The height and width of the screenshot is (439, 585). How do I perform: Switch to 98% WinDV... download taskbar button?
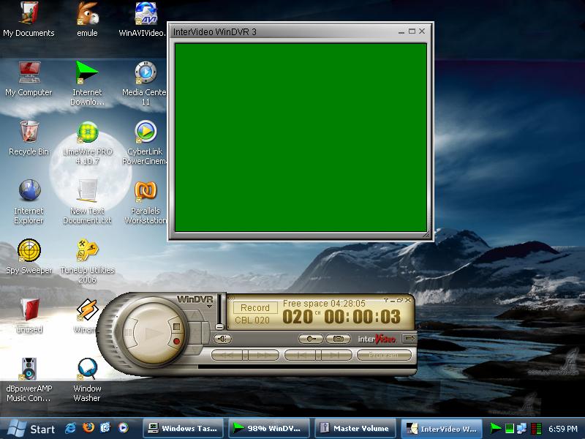coord(268,429)
